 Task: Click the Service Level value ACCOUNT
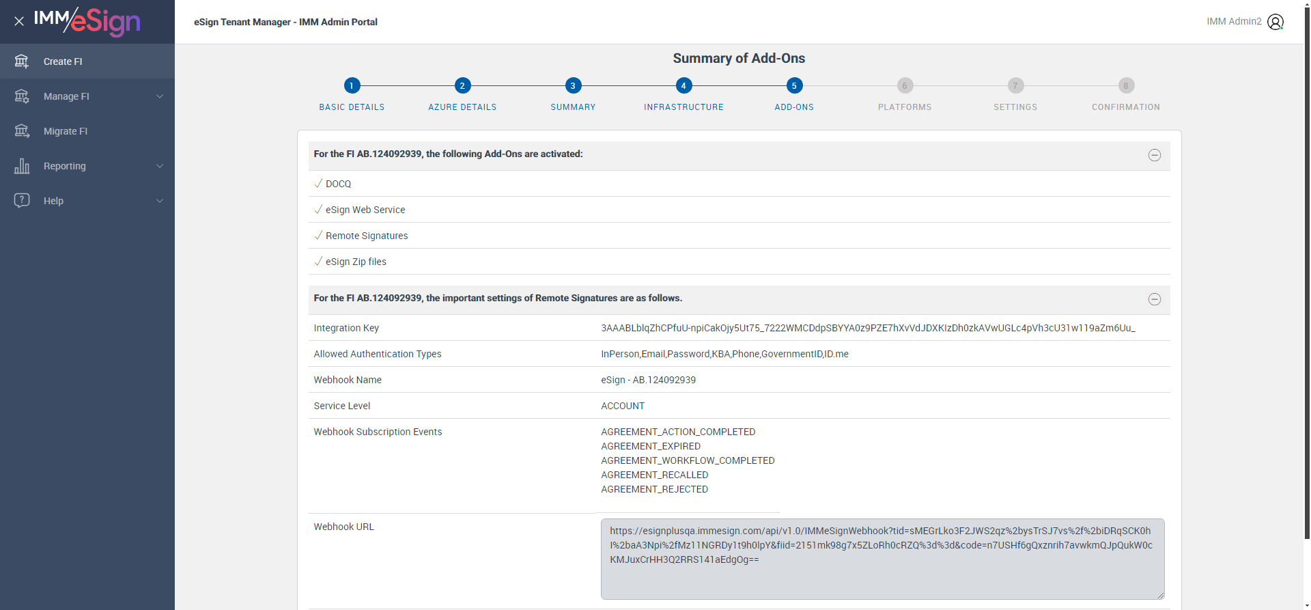pos(623,406)
